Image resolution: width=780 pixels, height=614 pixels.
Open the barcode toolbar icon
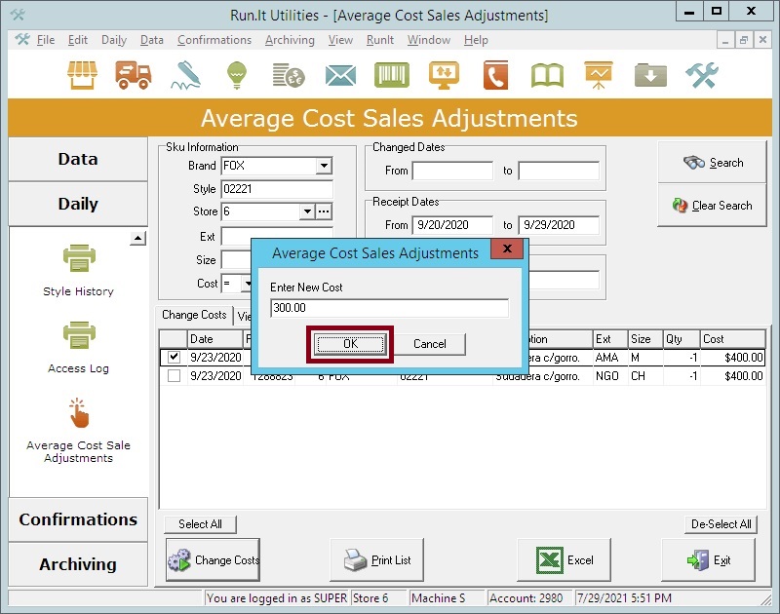(x=392, y=75)
